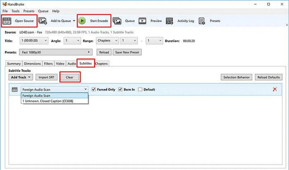Open the Angle dropdown

(x=72, y=41)
